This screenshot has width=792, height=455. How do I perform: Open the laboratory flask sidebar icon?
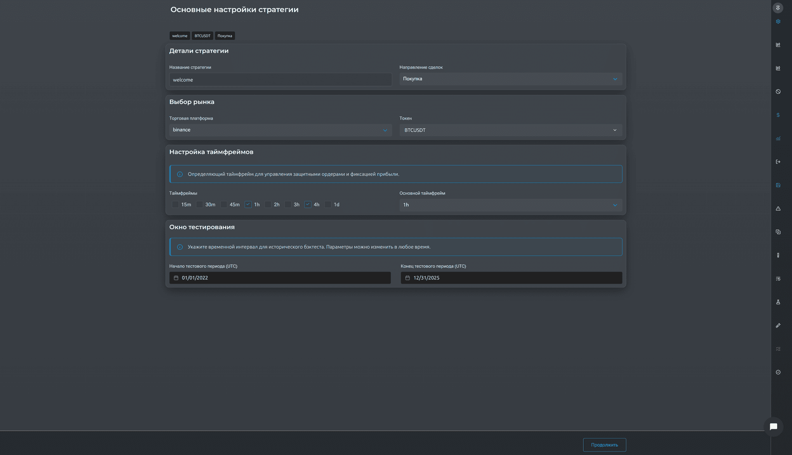pyautogui.click(x=778, y=302)
